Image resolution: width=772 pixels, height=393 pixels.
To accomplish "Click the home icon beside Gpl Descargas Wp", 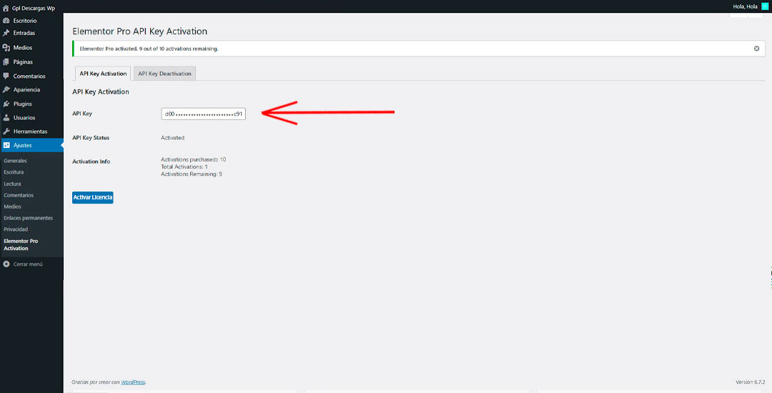I will click(6, 8).
